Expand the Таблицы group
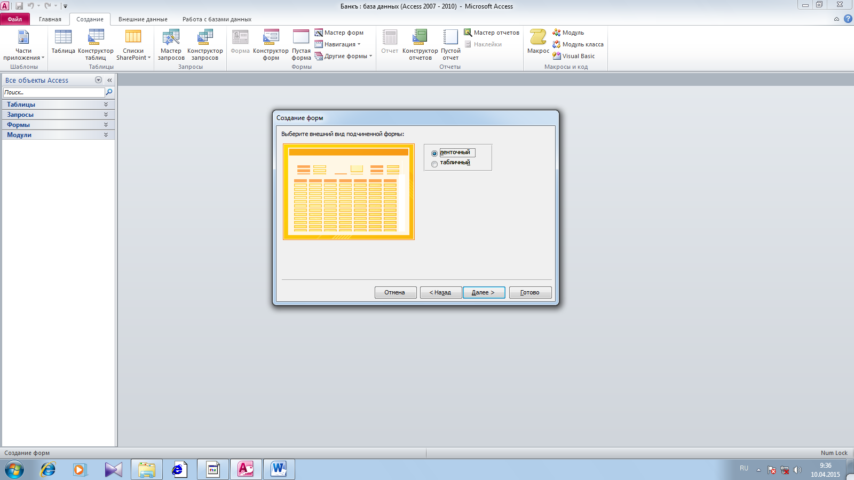The width and height of the screenshot is (854, 480). click(x=58, y=105)
